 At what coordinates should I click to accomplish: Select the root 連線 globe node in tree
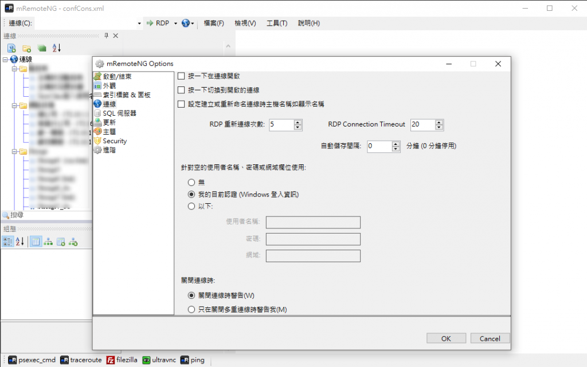21,60
